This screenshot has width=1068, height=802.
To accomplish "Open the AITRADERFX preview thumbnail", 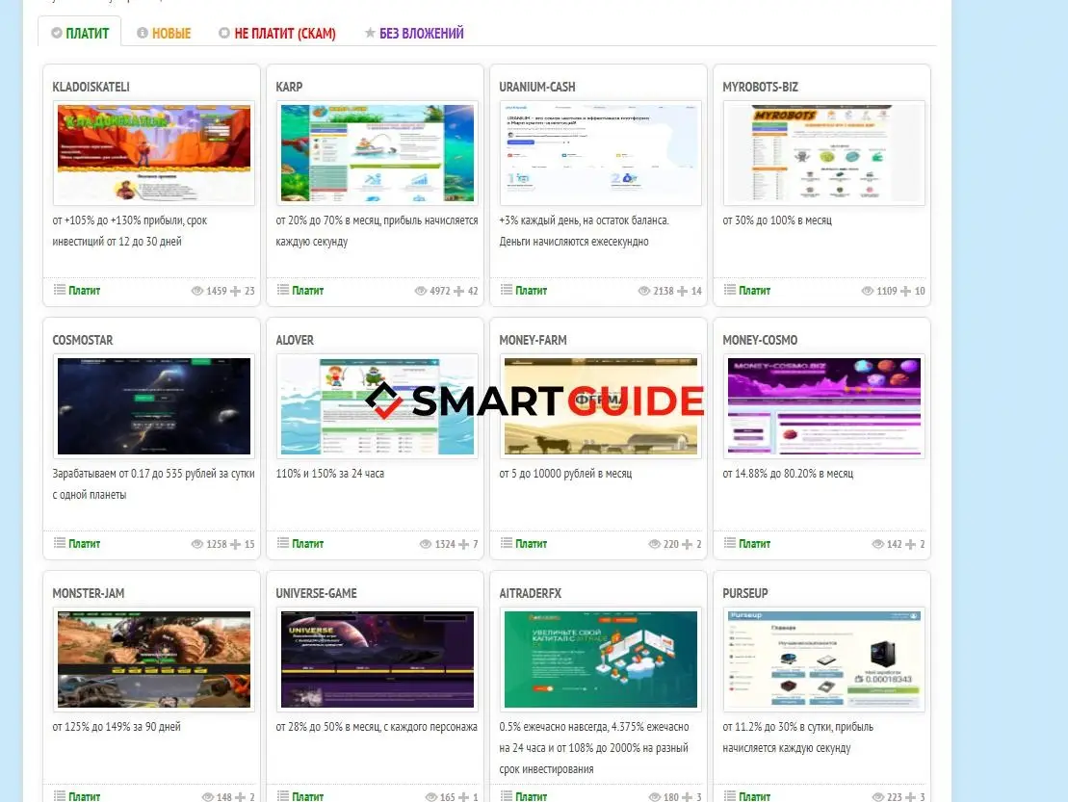I will pos(600,660).
